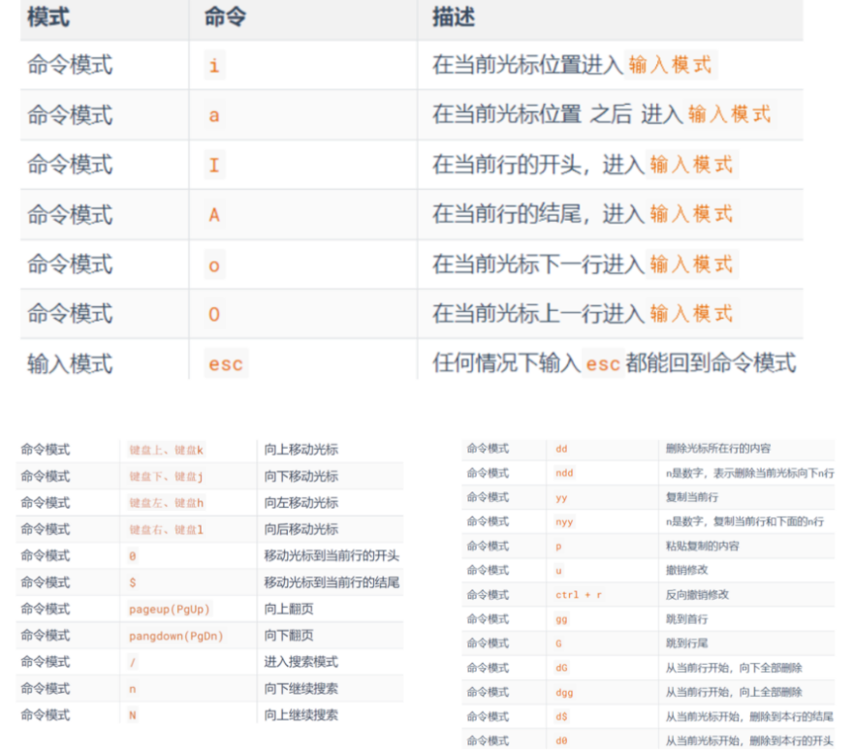Select the 'dd' command cell

(561, 449)
